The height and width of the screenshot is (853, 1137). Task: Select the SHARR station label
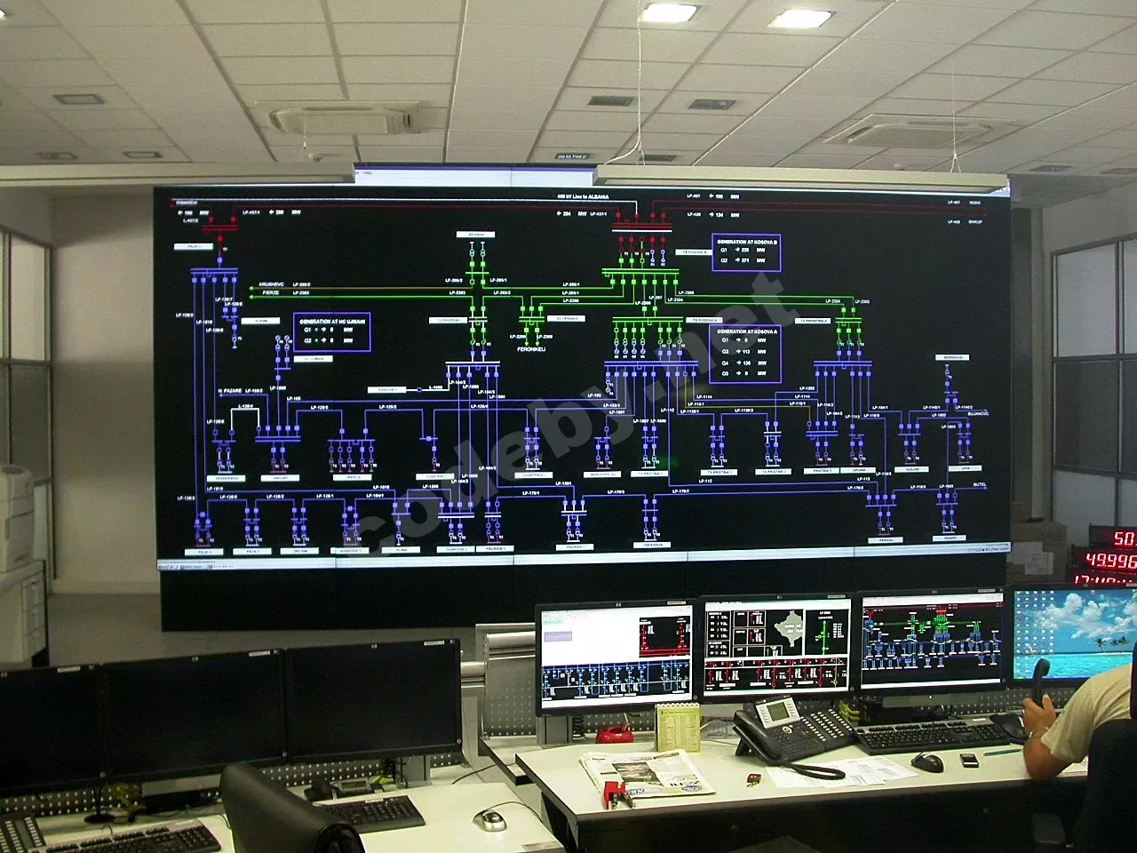click(950, 538)
